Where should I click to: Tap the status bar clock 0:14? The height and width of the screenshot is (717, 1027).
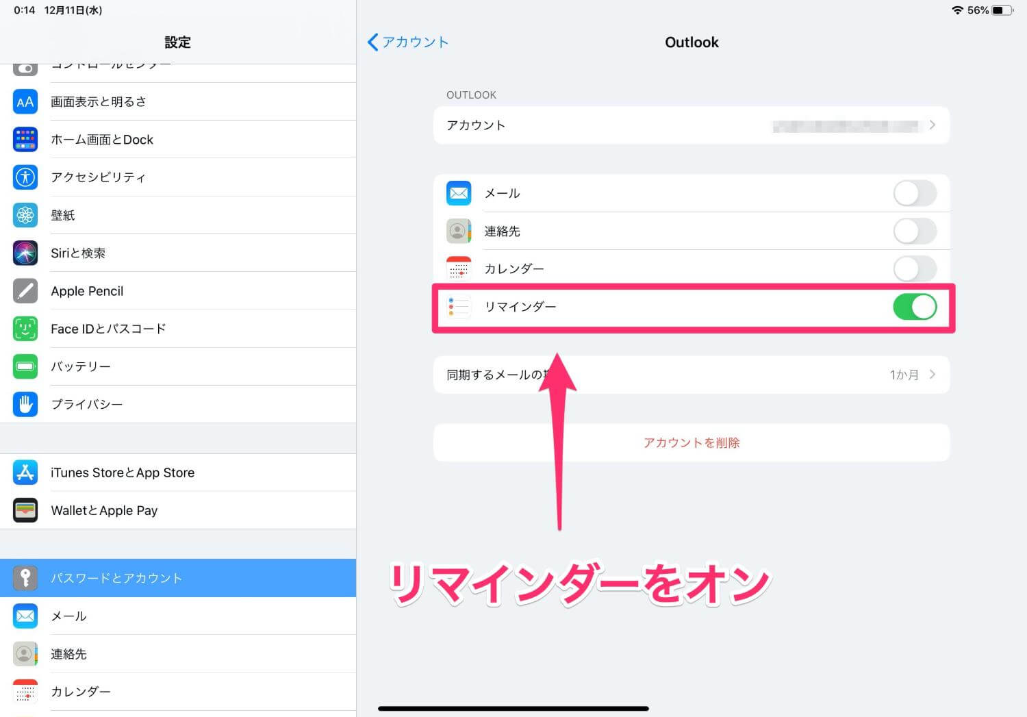click(x=24, y=10)
